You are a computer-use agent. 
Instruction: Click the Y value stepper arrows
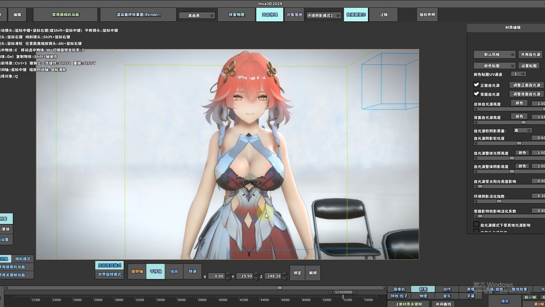256,276
